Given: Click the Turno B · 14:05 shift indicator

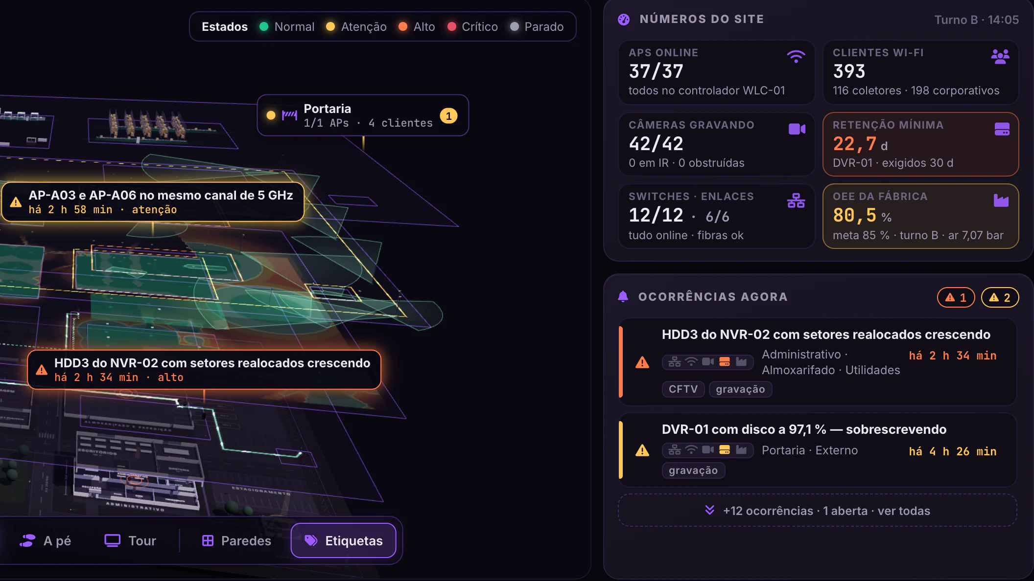Looking at the screenshot, I should click(x=976, y=20).
